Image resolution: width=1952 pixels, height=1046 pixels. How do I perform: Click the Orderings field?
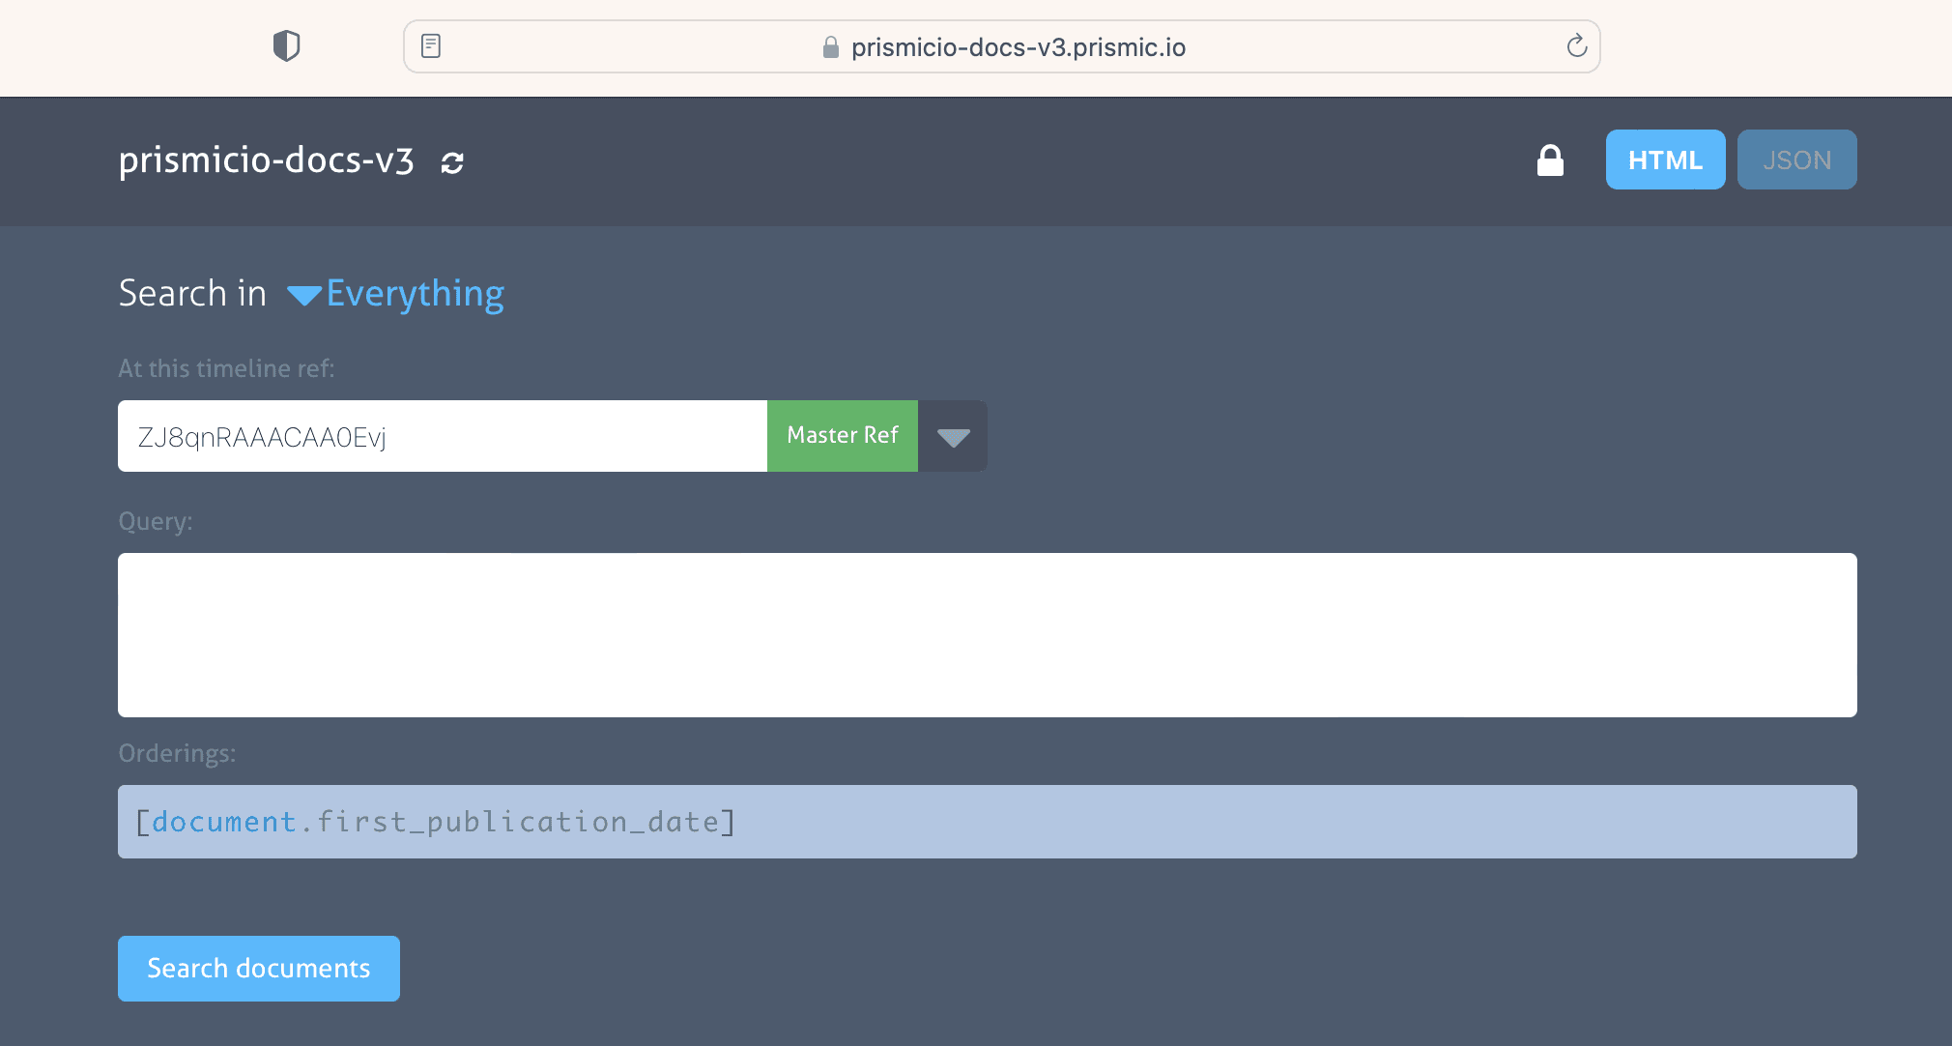(987, 822)
